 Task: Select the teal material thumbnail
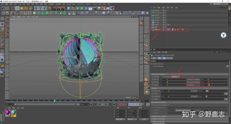click(x=13, y=113)
